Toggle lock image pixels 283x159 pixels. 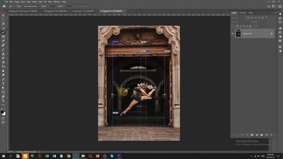pos(241,26)
